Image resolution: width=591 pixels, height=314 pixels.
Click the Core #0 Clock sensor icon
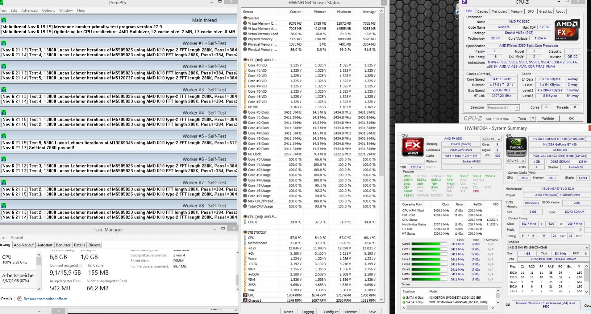coord(245,112)
